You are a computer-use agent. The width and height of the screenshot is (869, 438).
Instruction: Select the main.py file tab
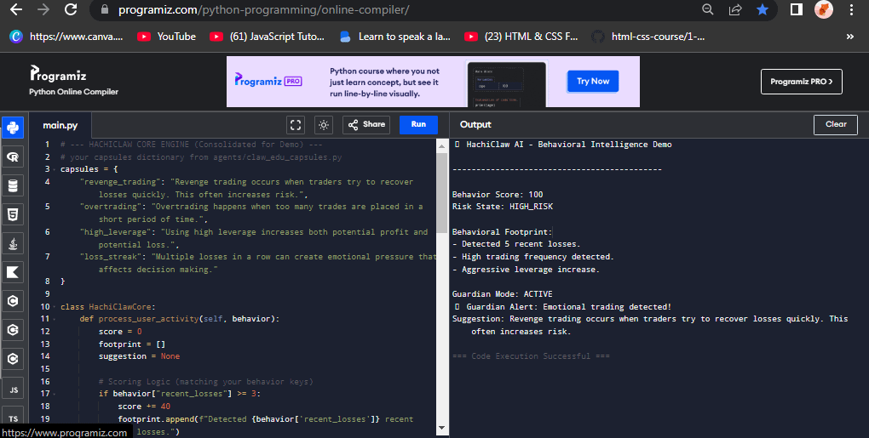click(x=60, y=125)
